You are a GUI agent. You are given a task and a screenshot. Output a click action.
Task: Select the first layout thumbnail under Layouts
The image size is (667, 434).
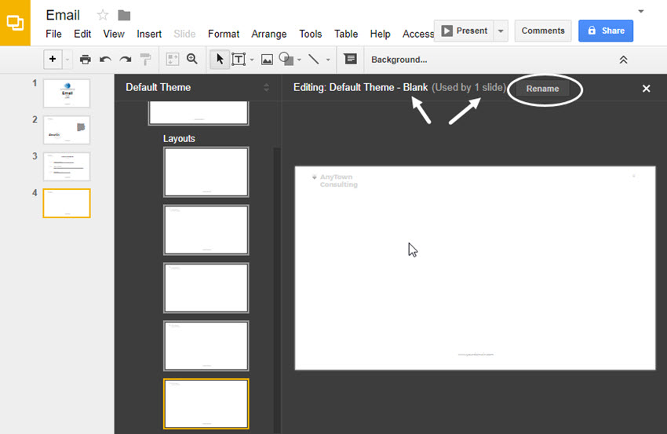click(206, 172)
